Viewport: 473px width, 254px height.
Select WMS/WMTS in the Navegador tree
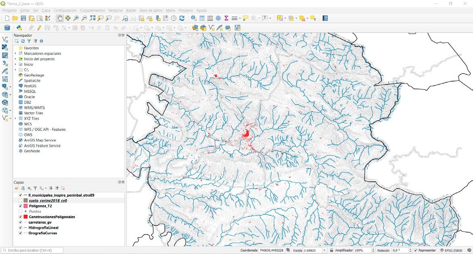point(34,108)
